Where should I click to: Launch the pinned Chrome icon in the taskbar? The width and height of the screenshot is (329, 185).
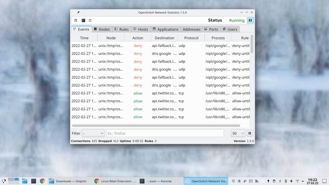click(42, 181)
